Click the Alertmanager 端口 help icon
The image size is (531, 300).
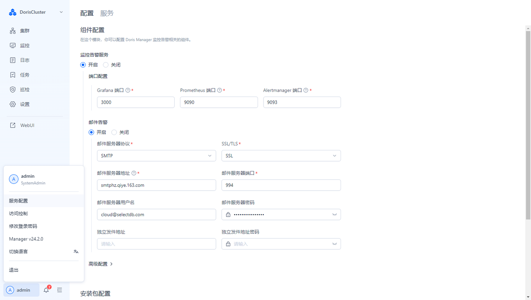coord(306,90)
